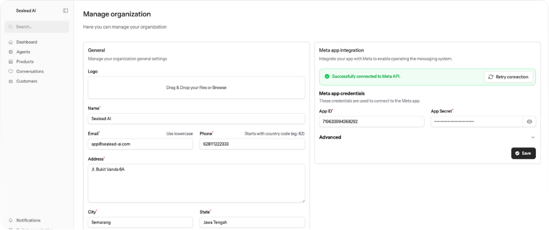This screenshot has height=230, width=549.
Task: Click the Email input field
Action: pyautogui.click(x=140, y=144)
